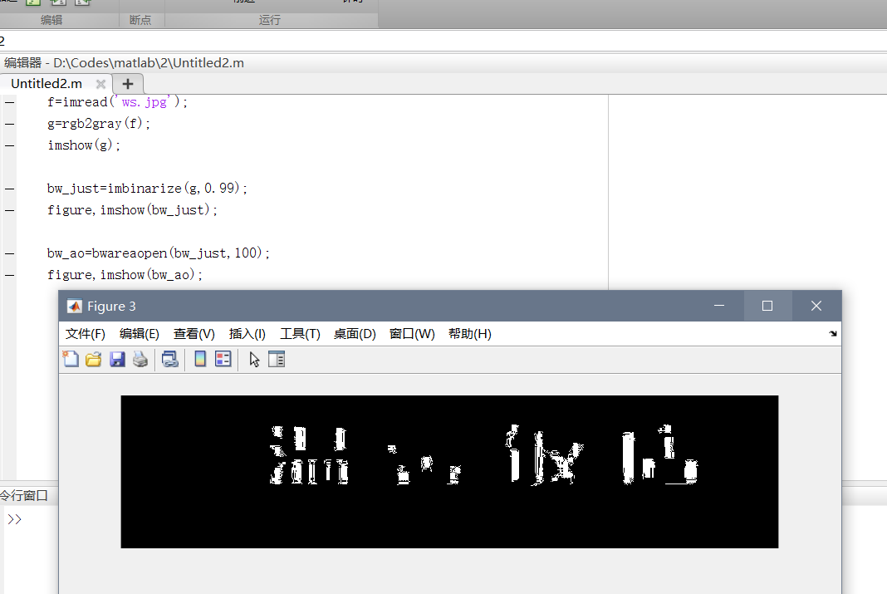Save figure with the floppy disk icon
Image resolution: width=887 pixels, height=594 pixels.
[x=117, y=359]
